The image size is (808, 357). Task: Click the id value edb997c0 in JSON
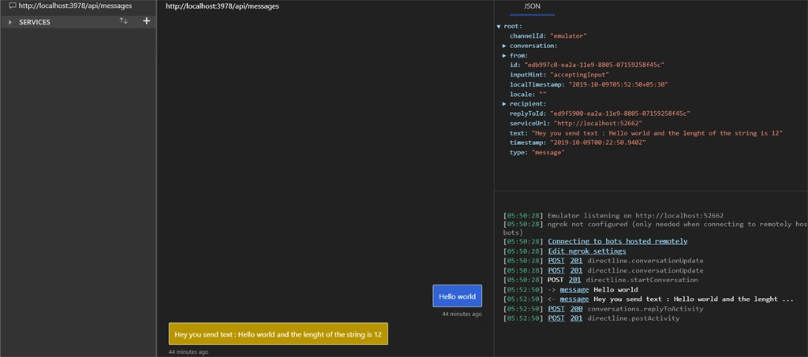tap(594, 65)
